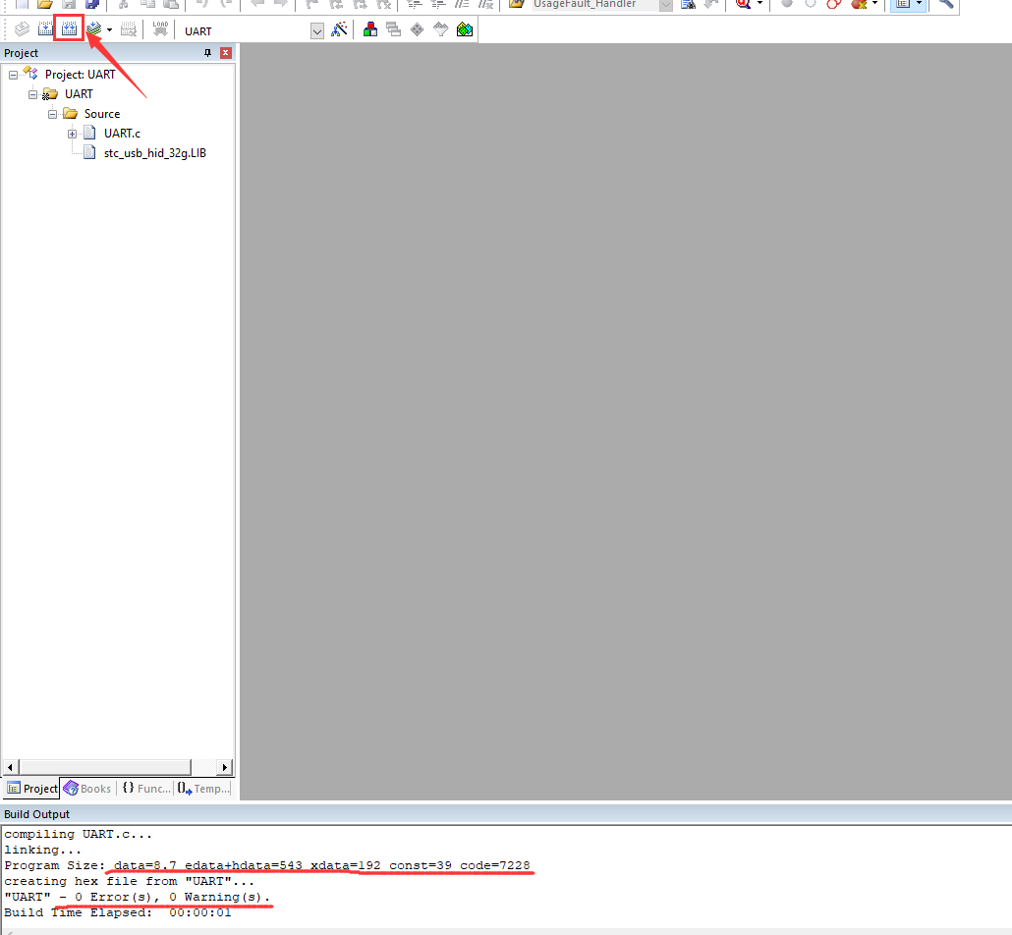Click the Batch Build icon
Screen dimensions: 1012x935
click(x=94, y=29)
